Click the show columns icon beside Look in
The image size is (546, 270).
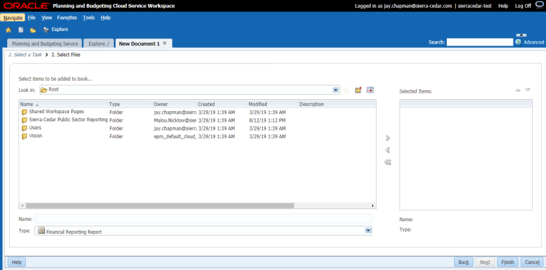[370, 90]
